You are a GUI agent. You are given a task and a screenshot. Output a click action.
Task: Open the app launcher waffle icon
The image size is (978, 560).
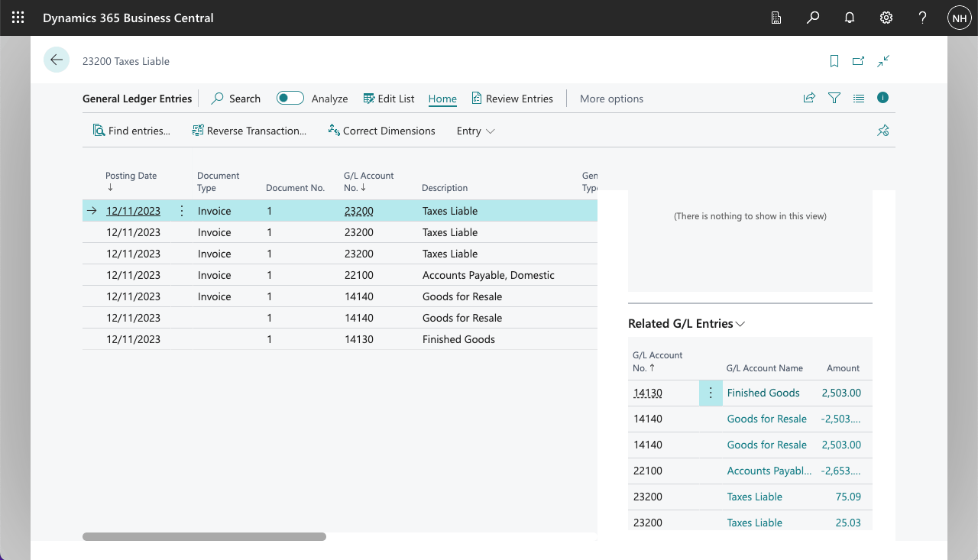click(x=18, y=18)
